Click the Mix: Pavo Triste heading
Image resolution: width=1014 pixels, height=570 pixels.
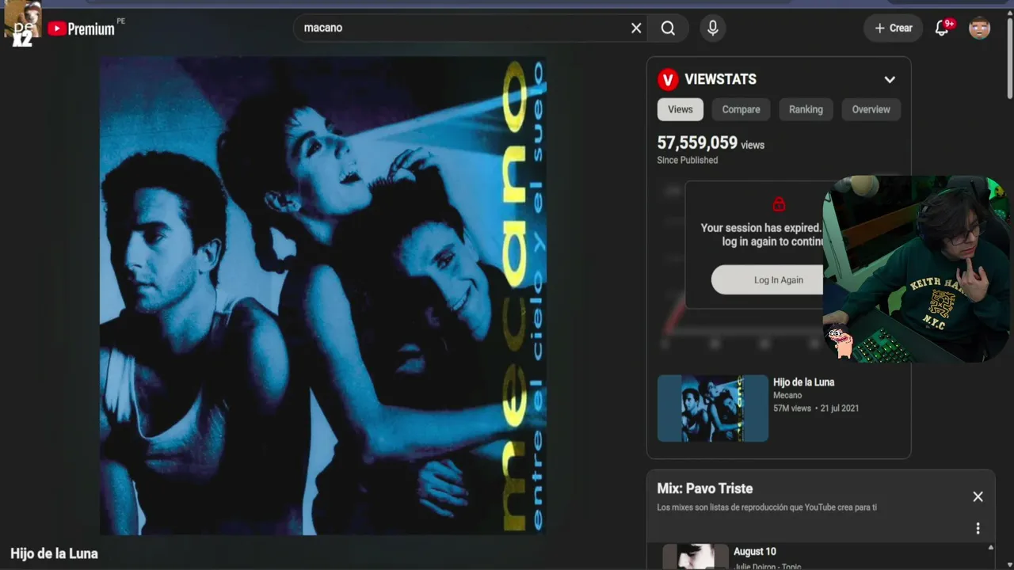705,489
